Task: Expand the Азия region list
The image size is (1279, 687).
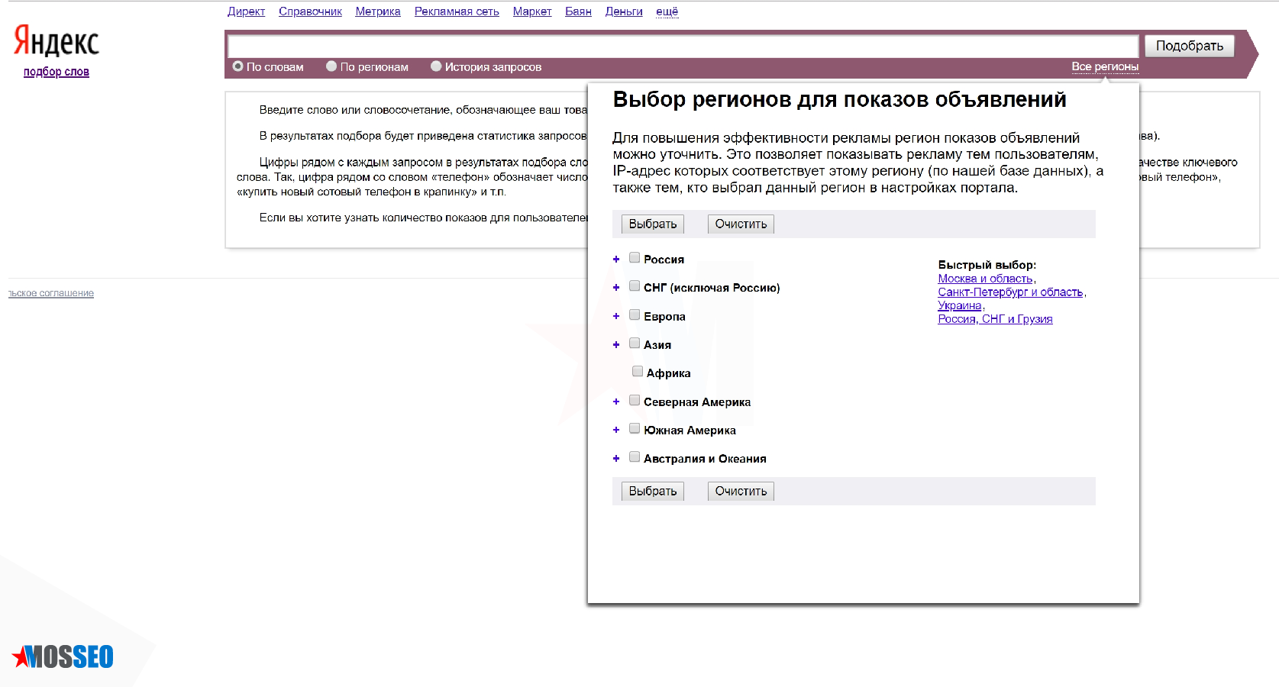Action: coord(616,345)
